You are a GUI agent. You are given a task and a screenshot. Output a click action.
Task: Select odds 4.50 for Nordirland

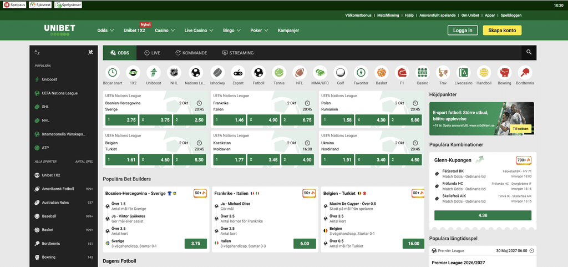[405, 160]
